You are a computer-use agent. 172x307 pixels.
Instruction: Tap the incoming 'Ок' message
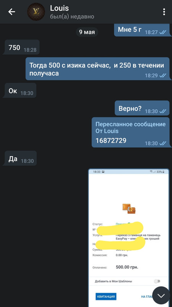[19, 90]
